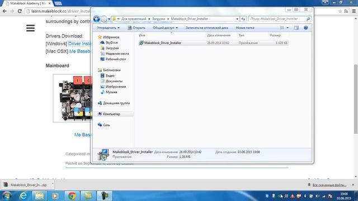Viewport: 358px width, 201px height.
Task: Go back in the Explorer window
Action: (x=96, y=19)
